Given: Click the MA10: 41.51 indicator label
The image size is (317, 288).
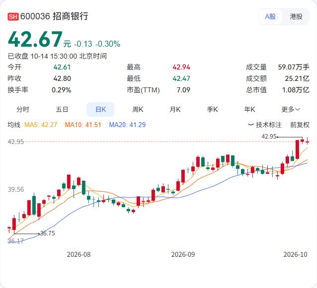Looking at the screenshot, I should pos(83,125).
